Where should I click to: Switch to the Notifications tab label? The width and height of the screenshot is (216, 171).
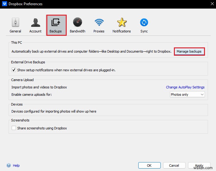pyautogui.click(x=121, y=31)
